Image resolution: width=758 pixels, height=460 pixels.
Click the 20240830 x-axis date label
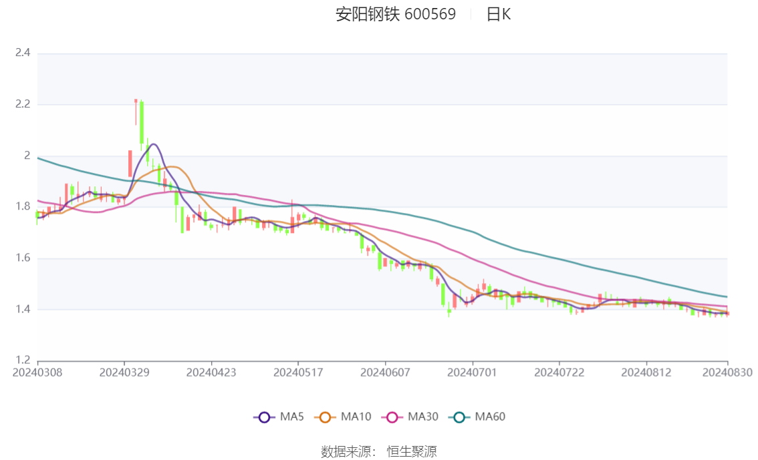coord(727,373)
